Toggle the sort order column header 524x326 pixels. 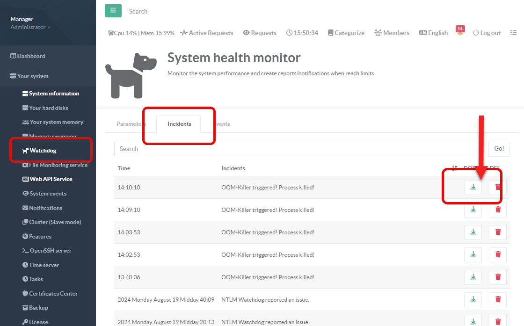[454, 168]
